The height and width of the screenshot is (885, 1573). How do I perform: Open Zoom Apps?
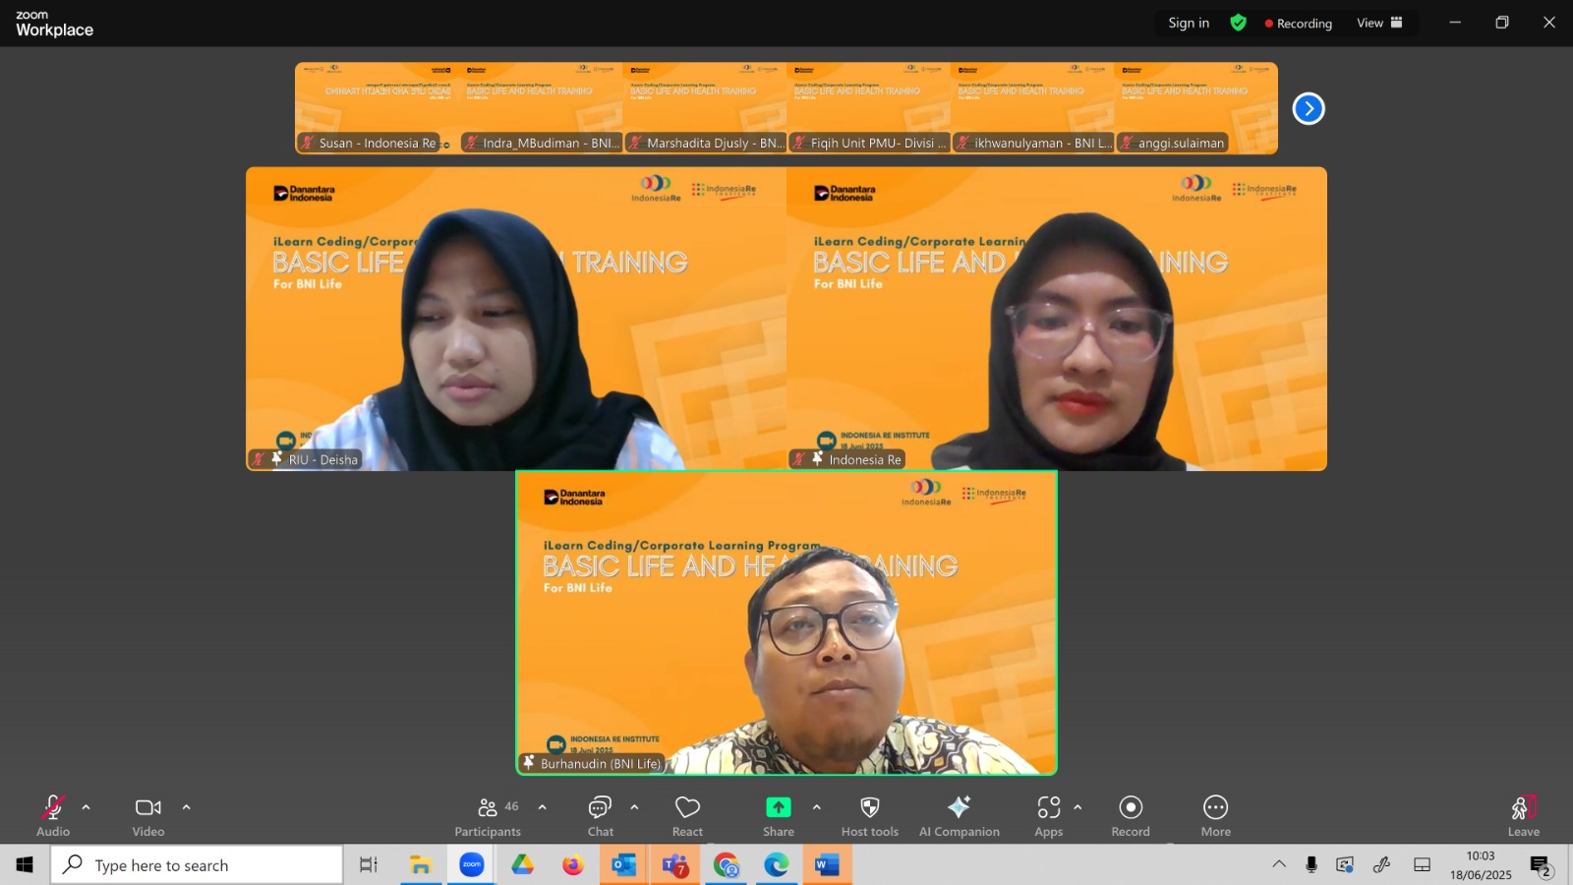(x=1049, y=816)
